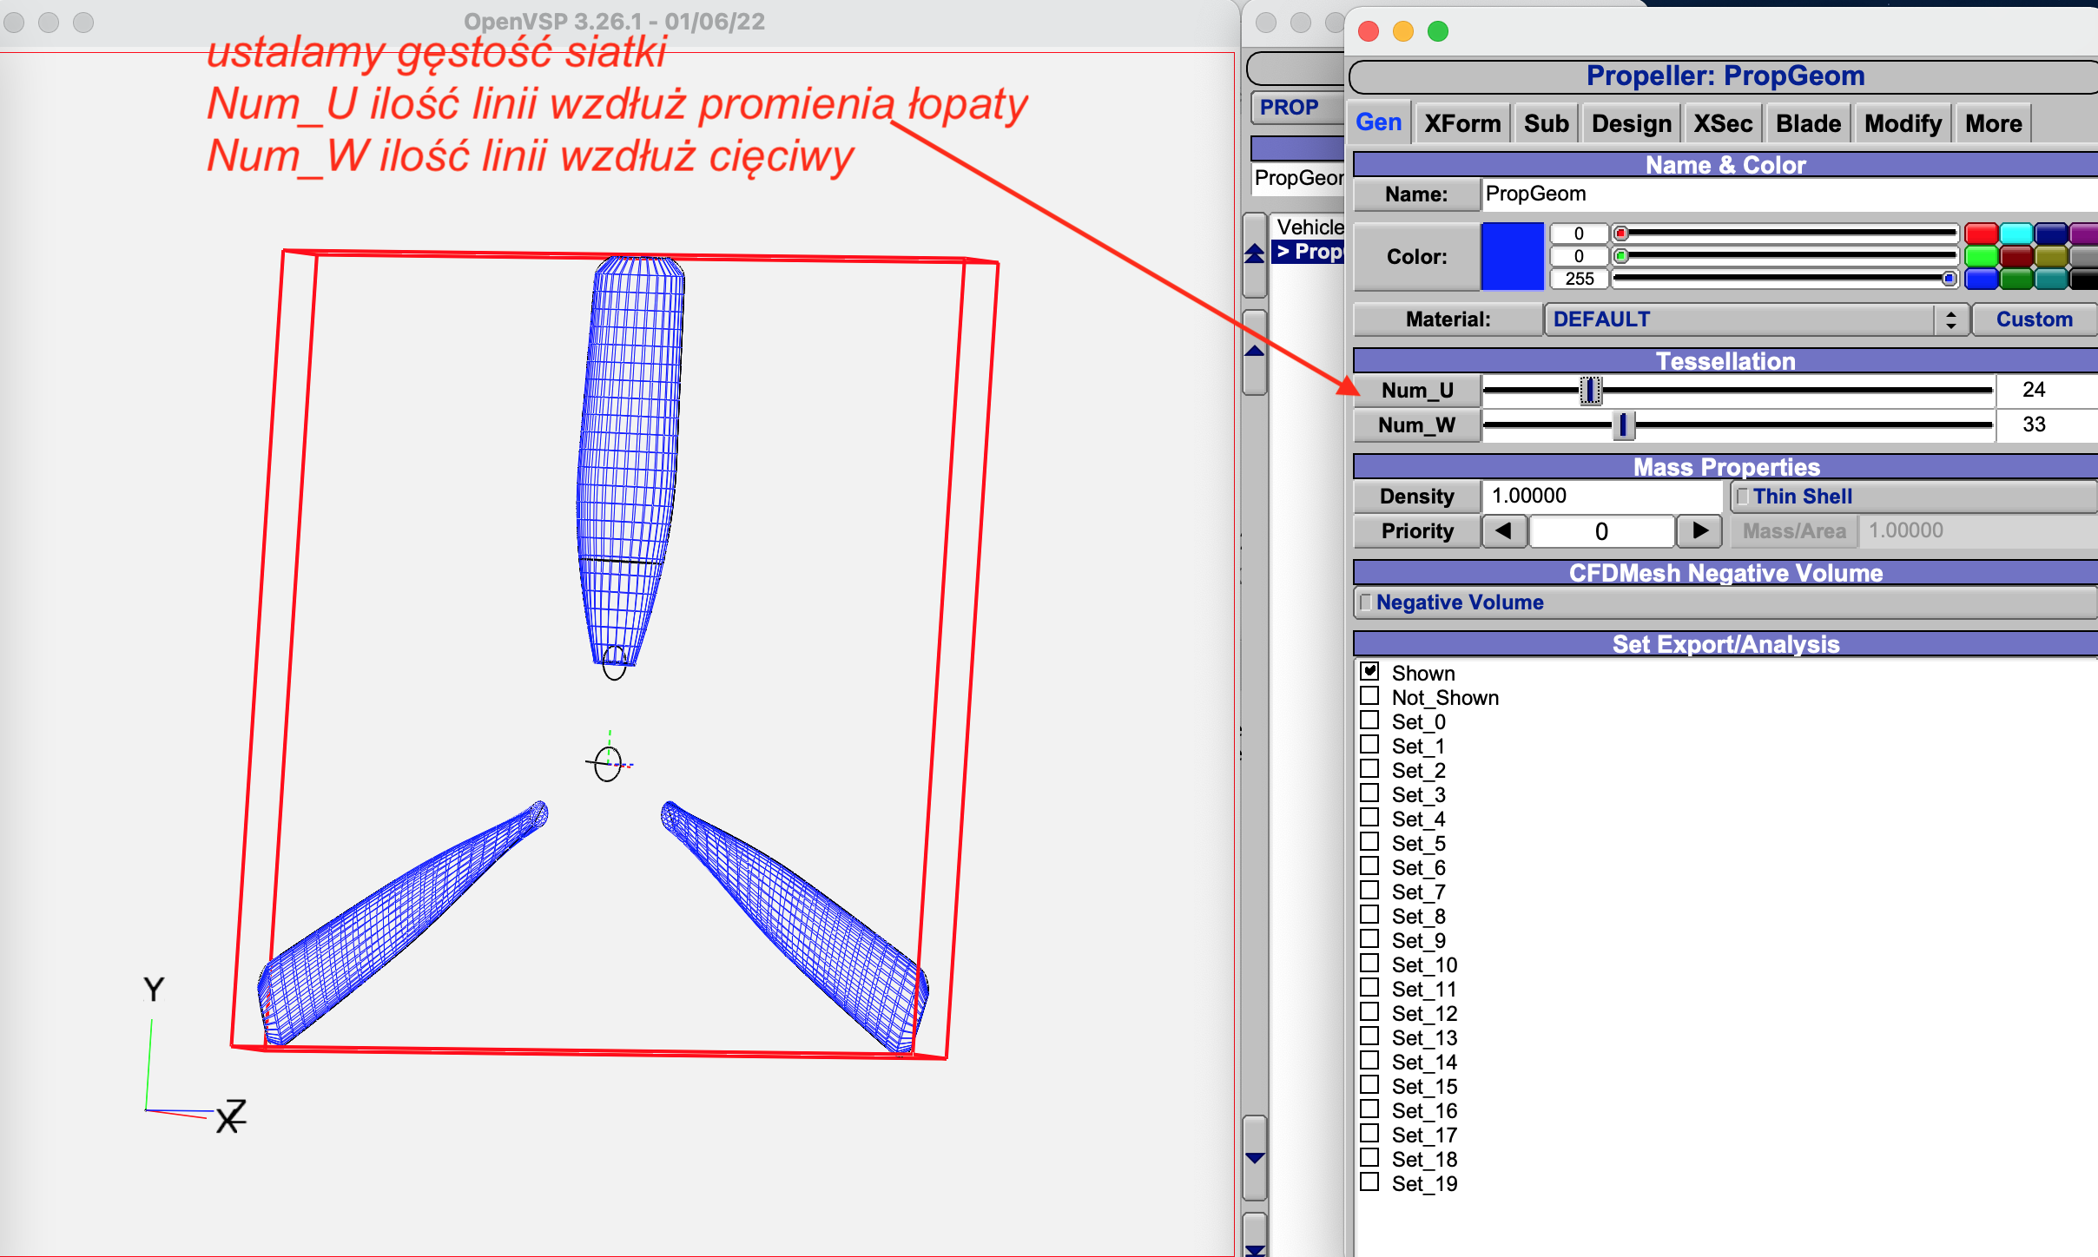This screenshot has height=1257, width=2098.
Task: Switch to the Blade tab
Action: [1808, 123]
